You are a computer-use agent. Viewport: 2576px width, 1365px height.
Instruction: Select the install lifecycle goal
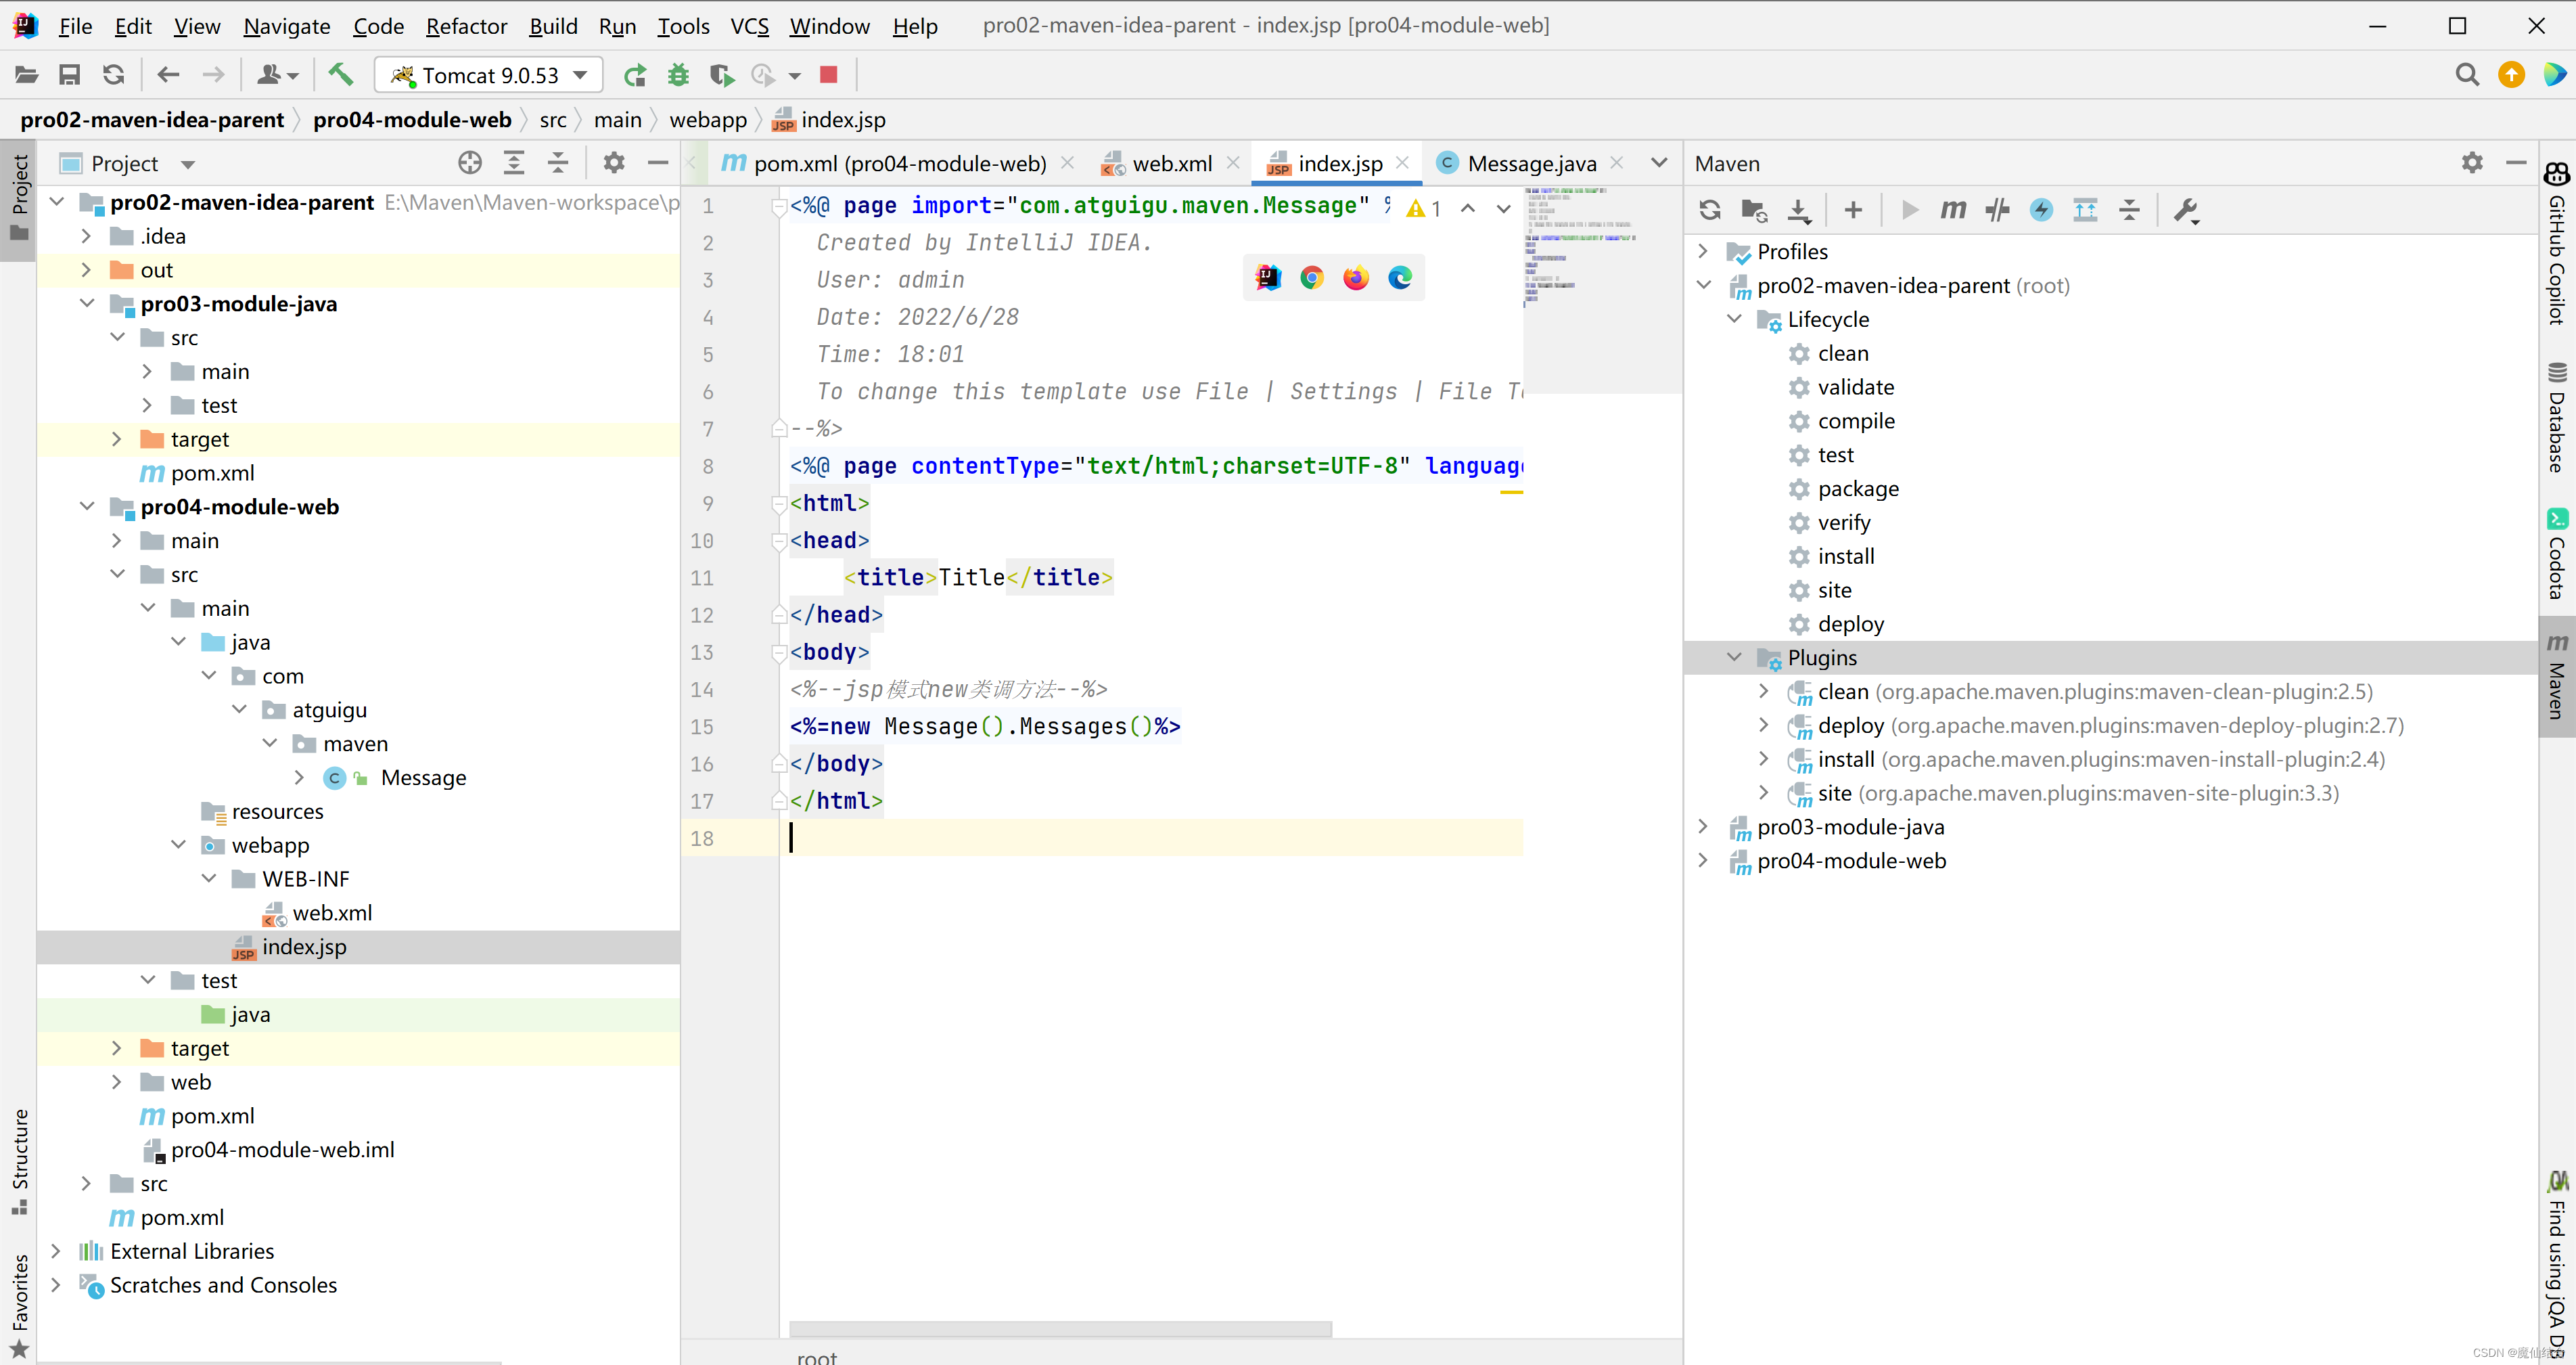tap(1845, 556)
